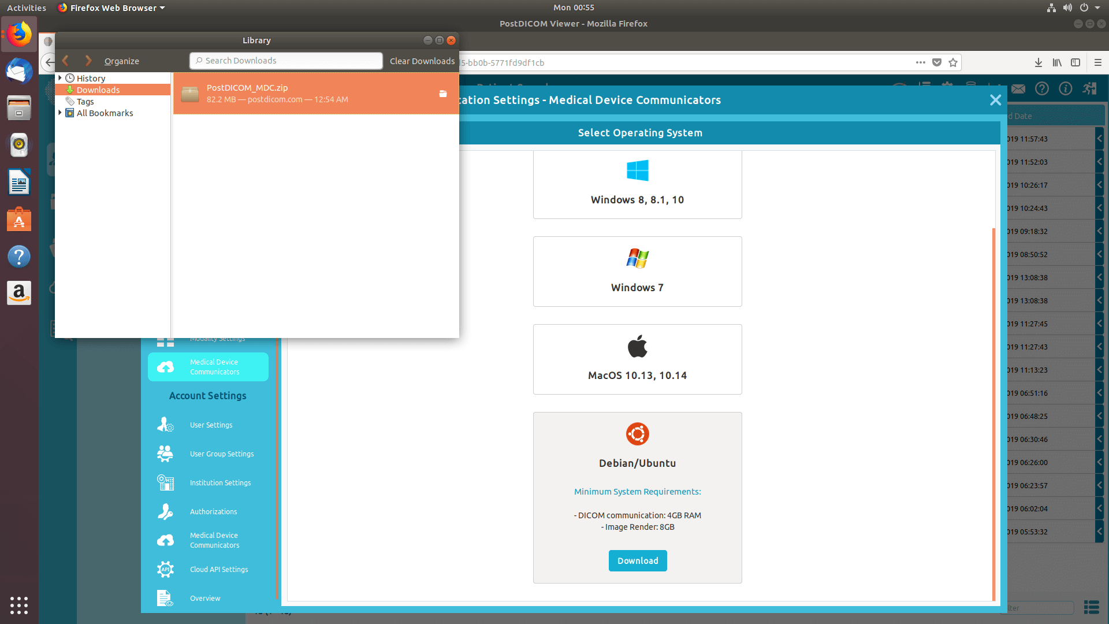1109x624 pixels.
Task: Open containing folder of PostDICOM_MDC.zip
Action: click(x=442, y=93)
